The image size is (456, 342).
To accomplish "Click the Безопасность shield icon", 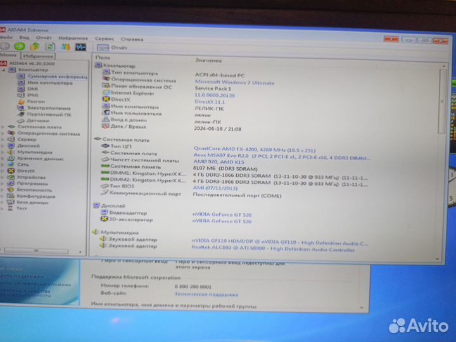I will point(11,189).
